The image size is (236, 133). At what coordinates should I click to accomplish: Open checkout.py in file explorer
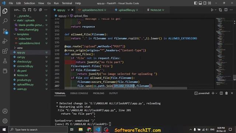coord(24,62)
